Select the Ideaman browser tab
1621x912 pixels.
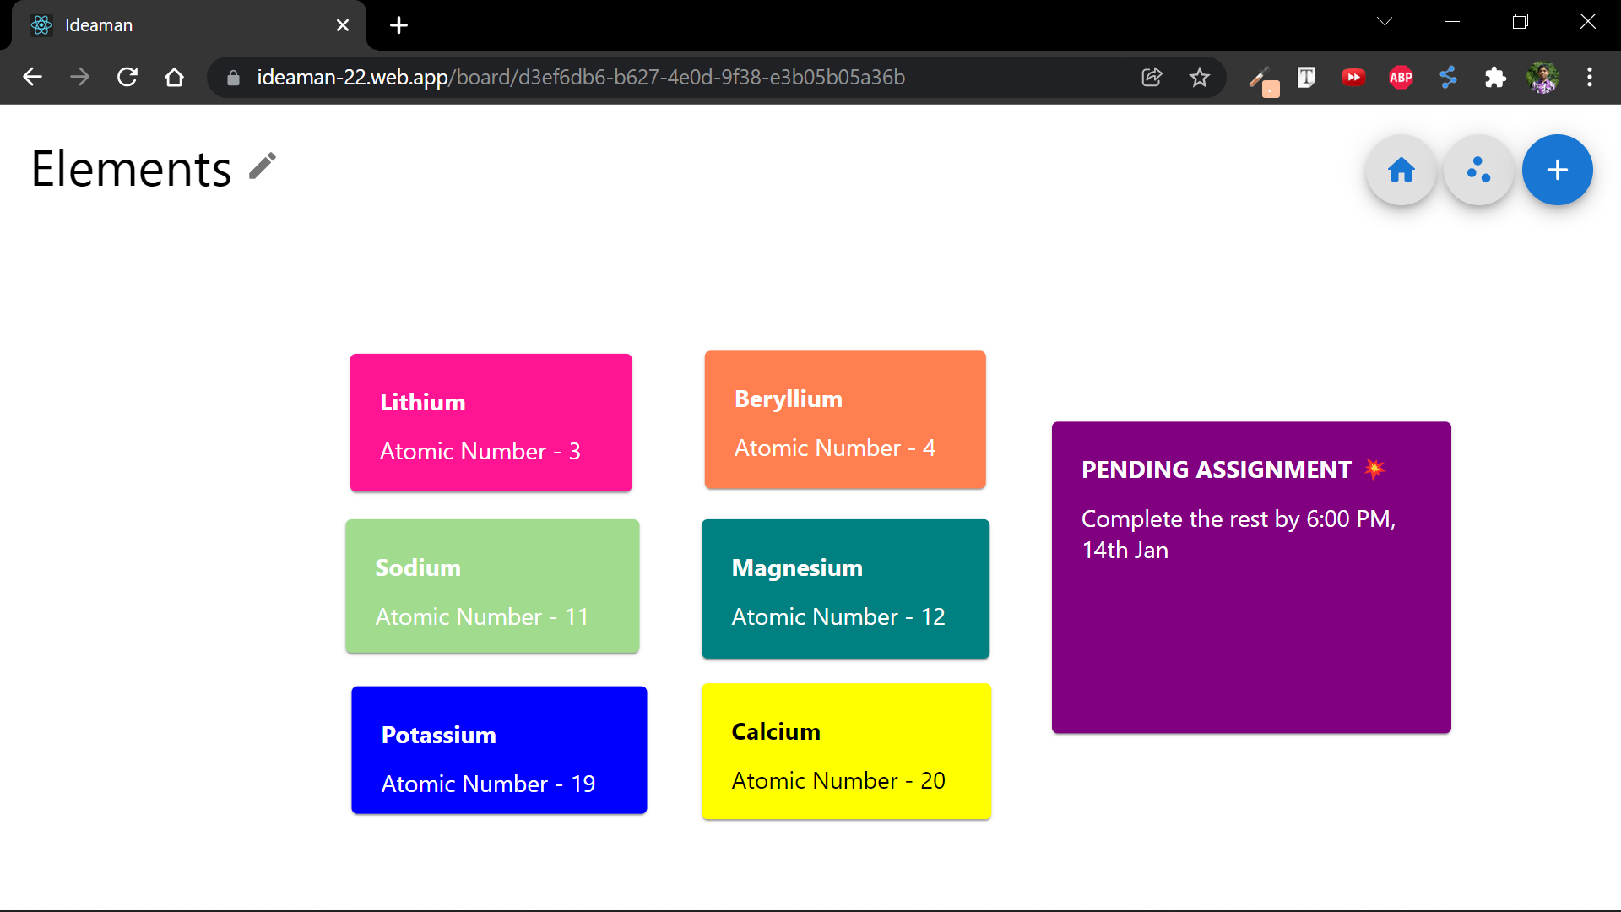(x=189, y=25)
